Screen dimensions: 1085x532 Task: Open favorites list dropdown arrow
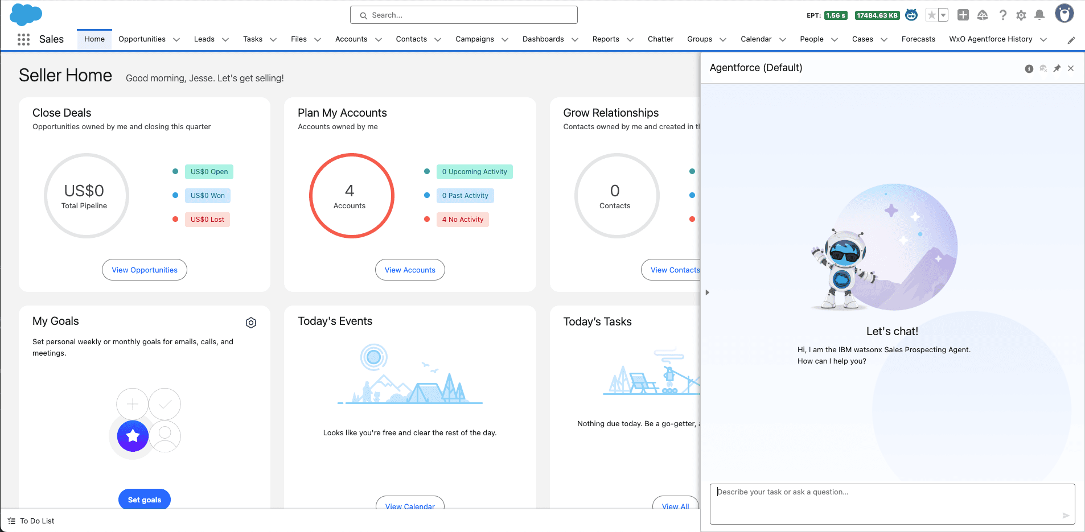click(x=943, y=15)
